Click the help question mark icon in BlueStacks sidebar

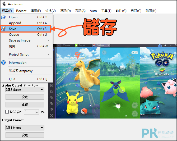coord(52,116)
